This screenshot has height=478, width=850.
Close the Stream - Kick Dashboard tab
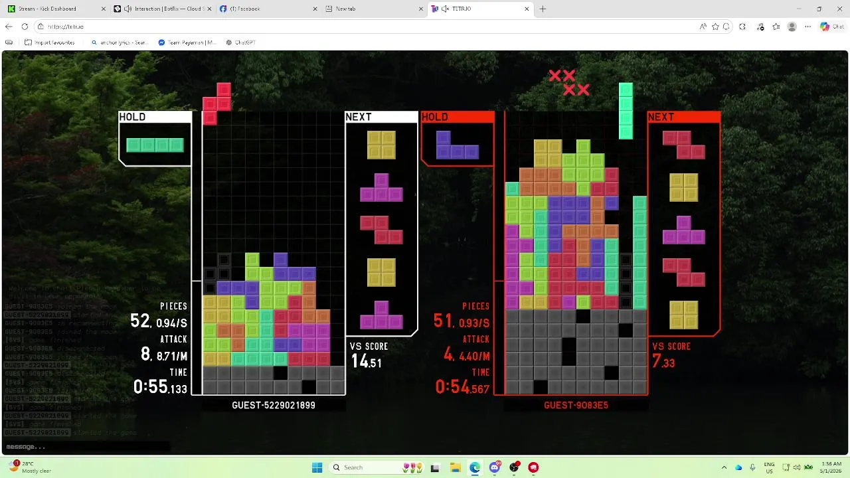click(104, 9)
